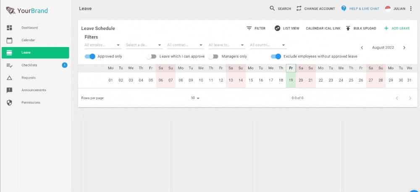Click day 25 in the schedule
Image resolution: width=420 pixels, height=192 pixels.
[x=351, y=80]
